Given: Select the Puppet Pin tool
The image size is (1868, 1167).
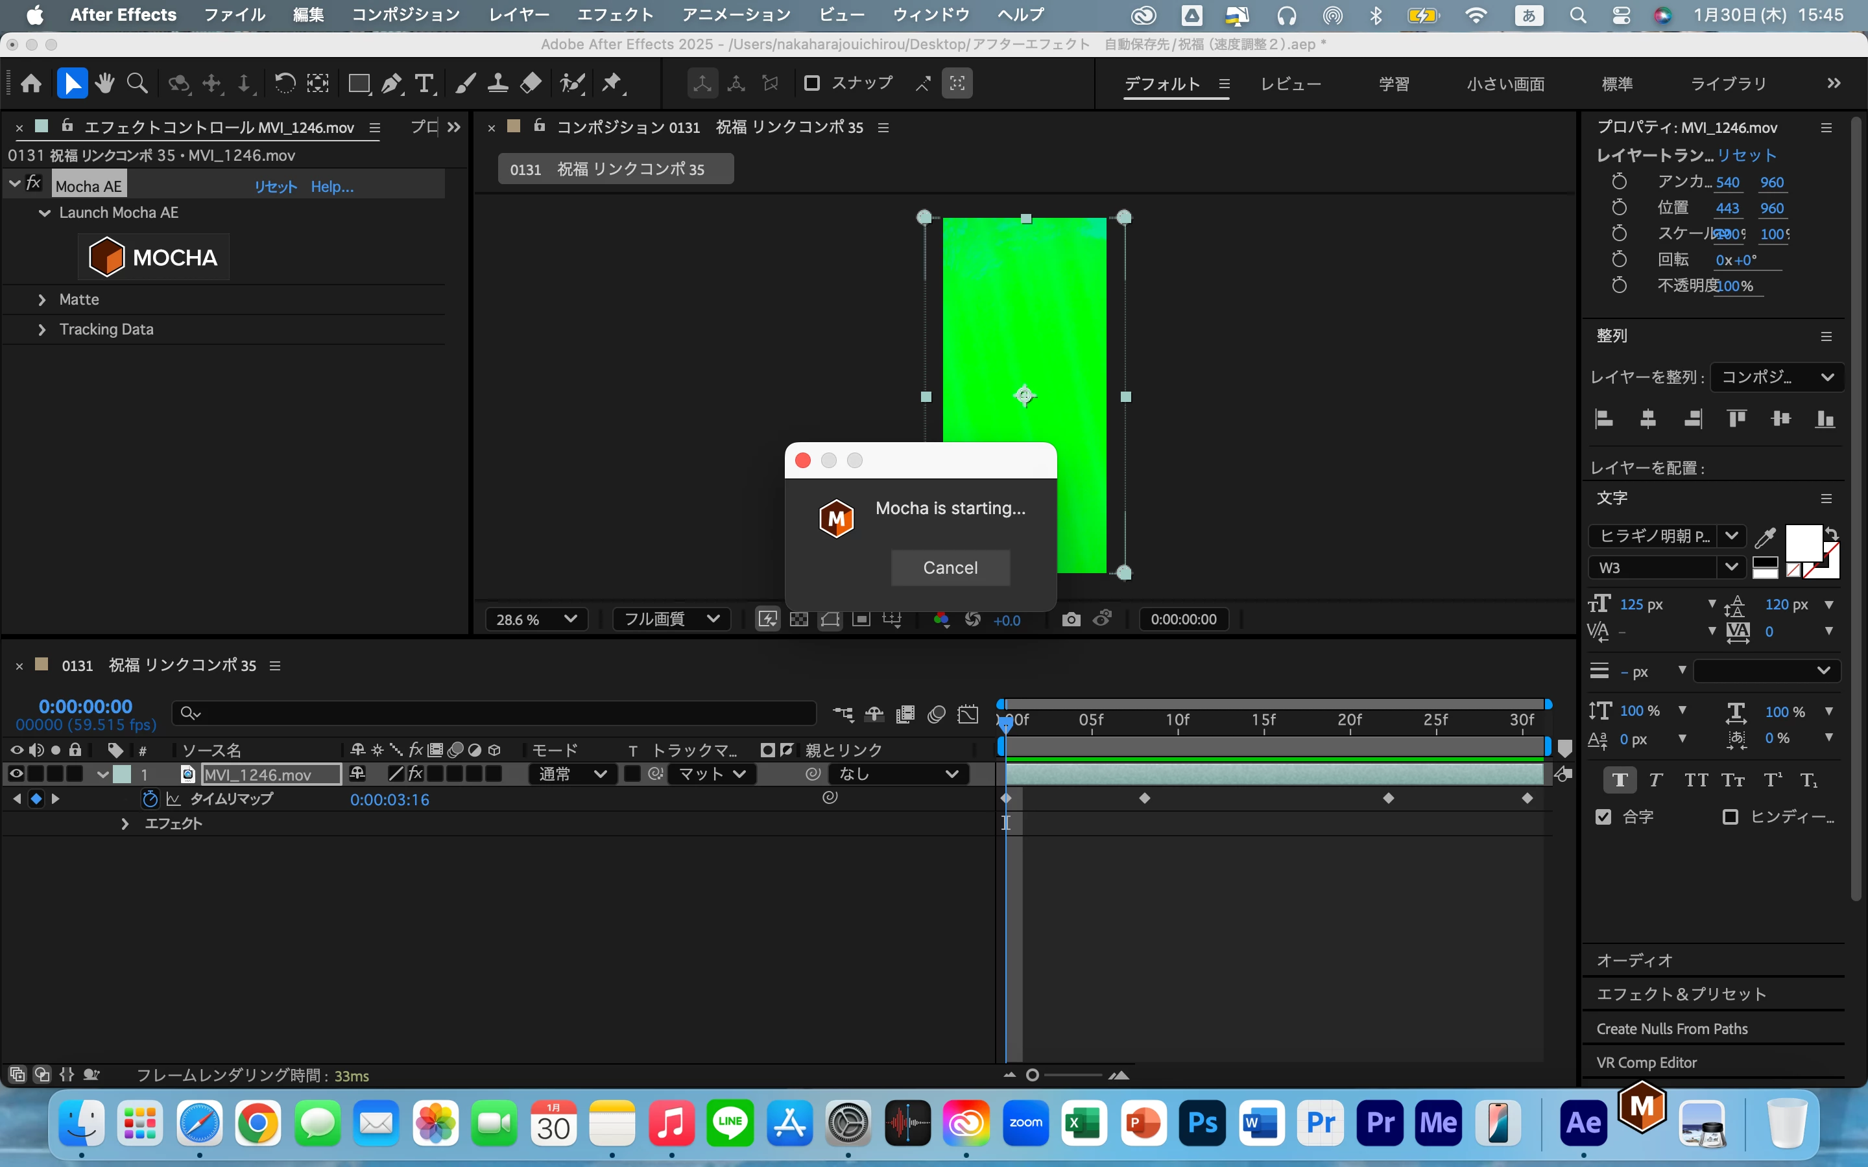Looking at the screenshot, I should [x=612, y=84].
